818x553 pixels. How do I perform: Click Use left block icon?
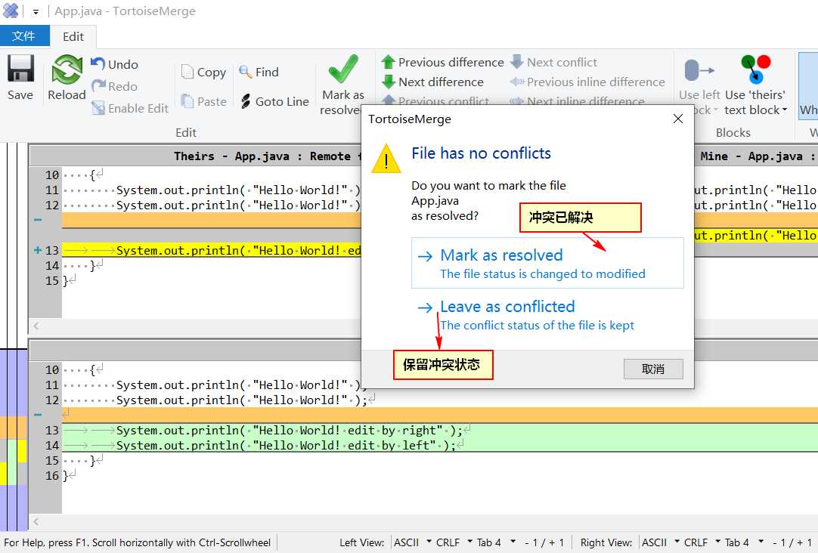(699, 70)
